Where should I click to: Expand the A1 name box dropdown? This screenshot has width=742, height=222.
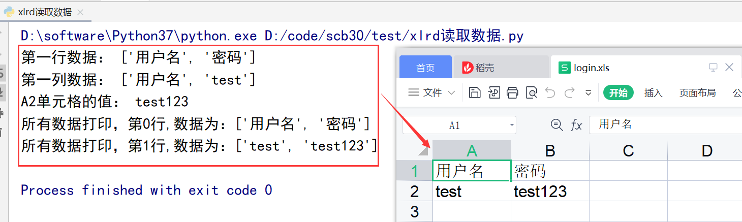511,125
